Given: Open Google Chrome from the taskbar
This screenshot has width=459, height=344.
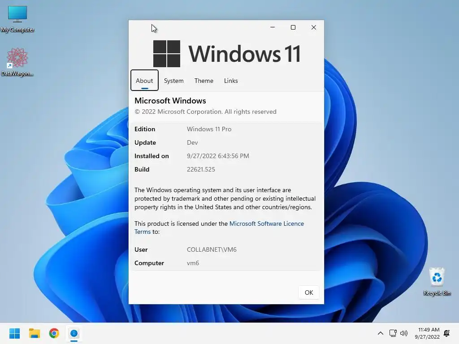Looking at the screenshot, I should pos(54,333).
